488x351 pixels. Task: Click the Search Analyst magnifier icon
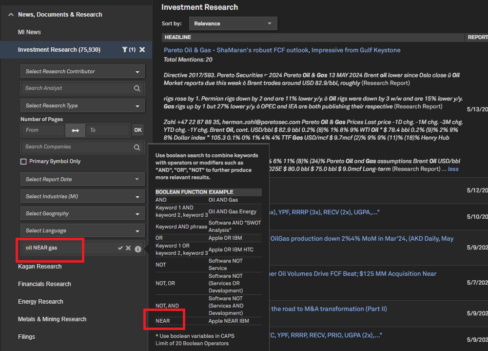click(137, 88)
